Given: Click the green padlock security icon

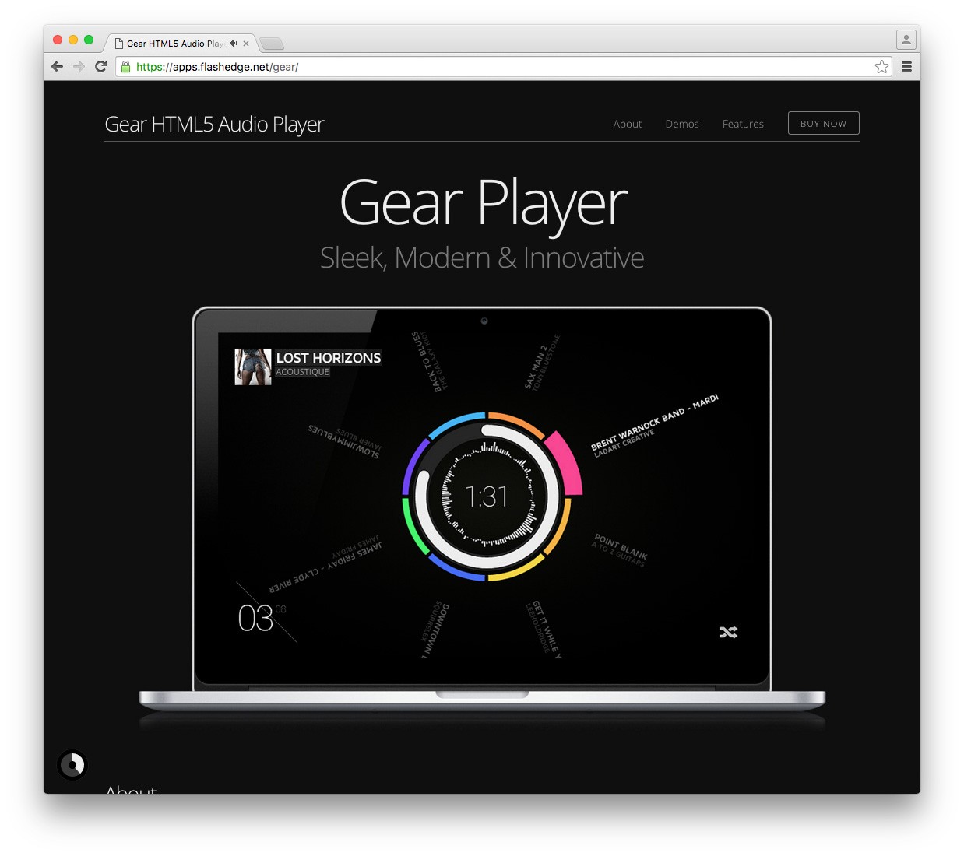Looking at the screenshot, I should [125, 67].
